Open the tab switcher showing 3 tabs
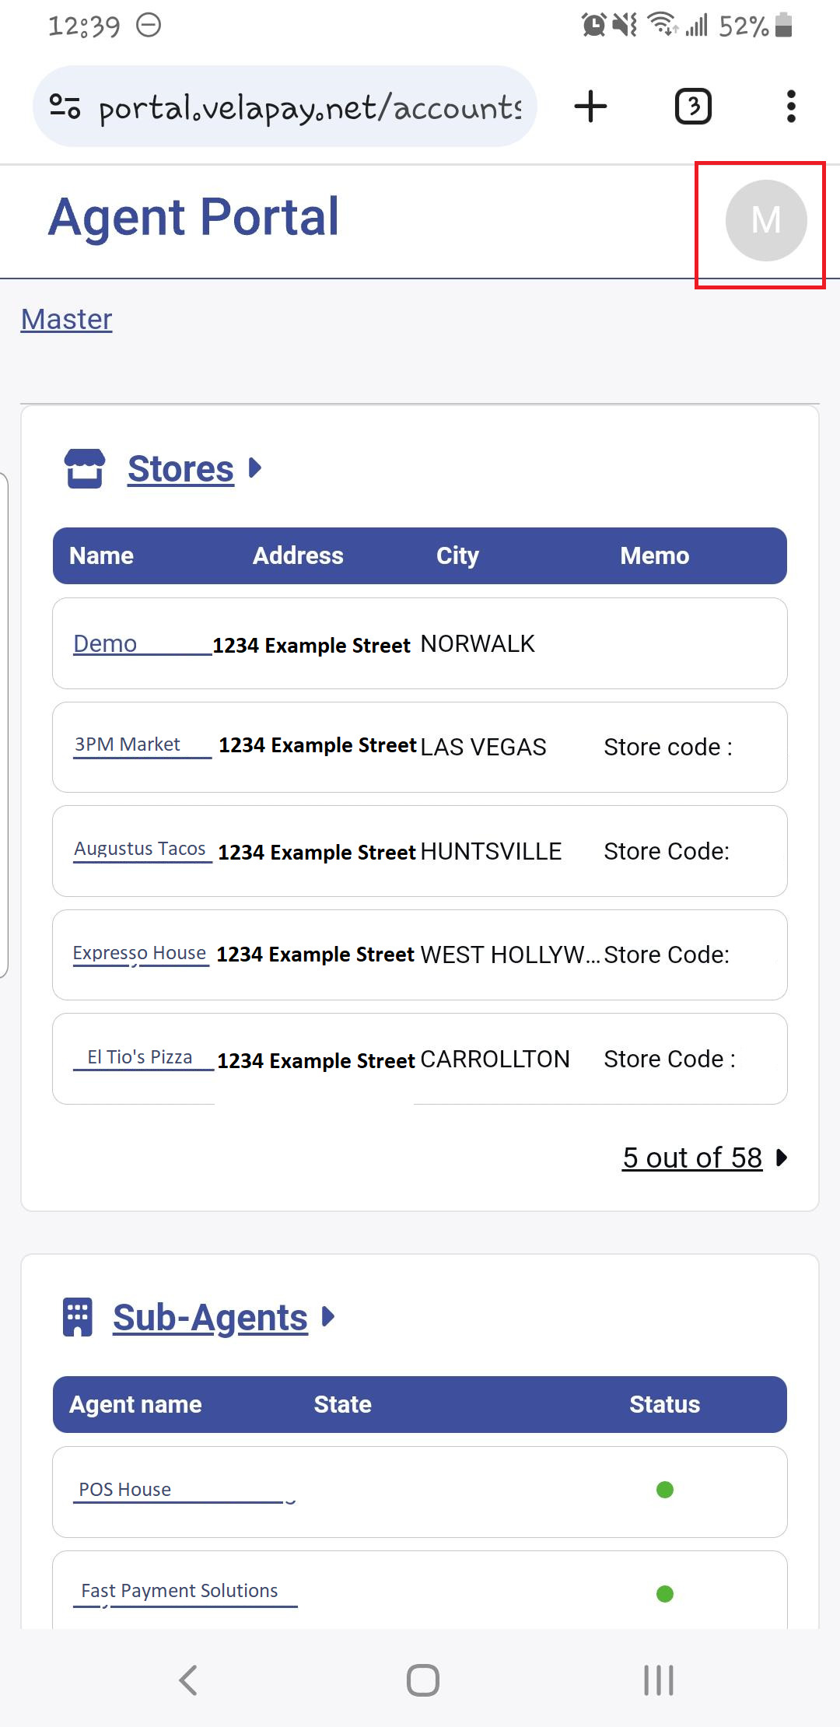Screen dimensions: 840x1727 point(692,107)
